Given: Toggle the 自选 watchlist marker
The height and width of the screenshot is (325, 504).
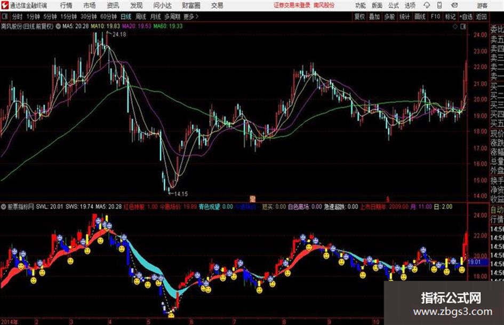Looking at the screenshot, I should pos(466,17).
